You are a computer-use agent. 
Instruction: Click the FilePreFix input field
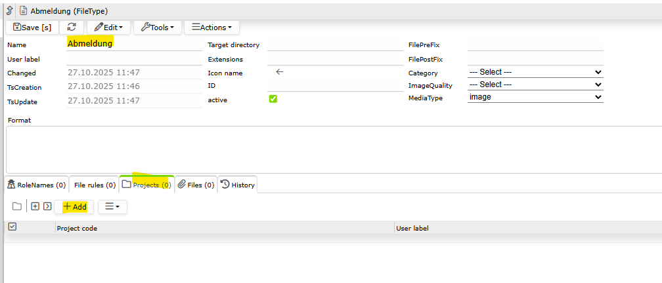[x=535, y=45]
